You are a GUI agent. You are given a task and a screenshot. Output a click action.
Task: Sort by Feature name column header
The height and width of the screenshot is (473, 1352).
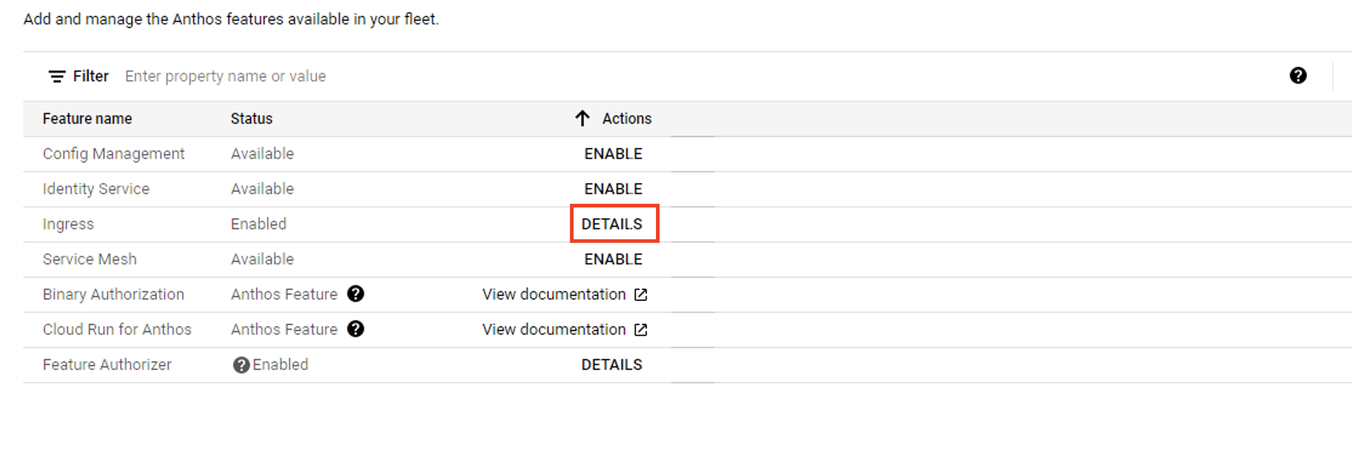(x=87, y=119)
